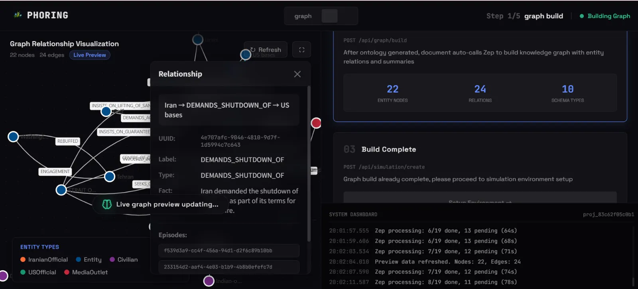Click the IranianOfficial orange legend swatch
The height and width of the screenshot is (289, 638).
pyautogui.click(x=23, y=260)
